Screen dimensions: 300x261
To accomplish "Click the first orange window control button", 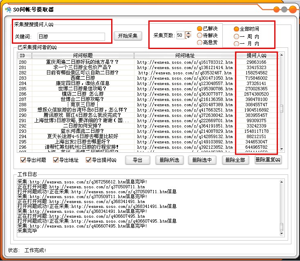I will tap(276, 9).
